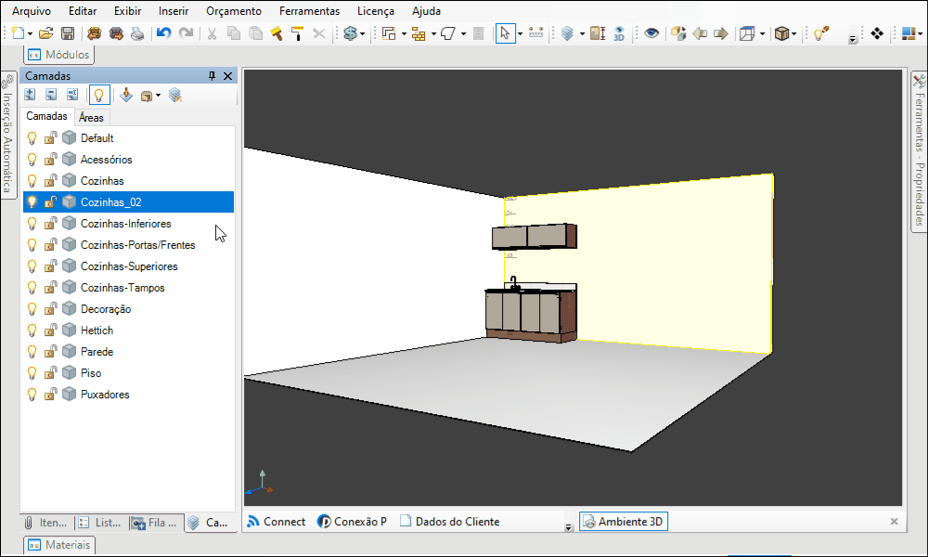Click the add layer plus icon
The width and height of the screenshot is (928, 557).
click(30, 95)
